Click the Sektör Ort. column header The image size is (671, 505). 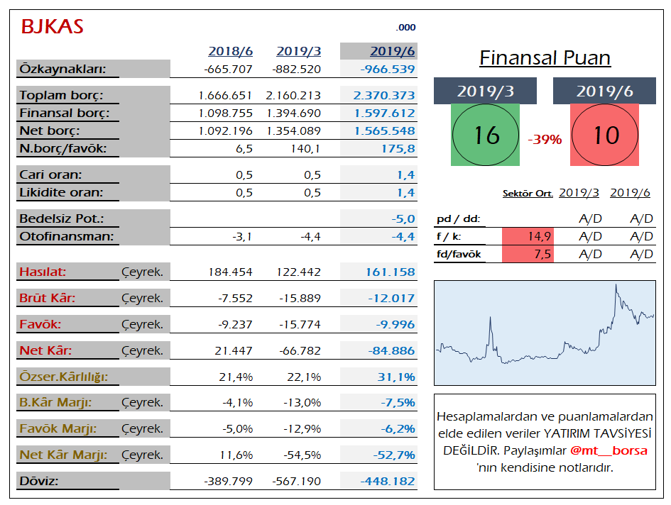tap(528, 194)
